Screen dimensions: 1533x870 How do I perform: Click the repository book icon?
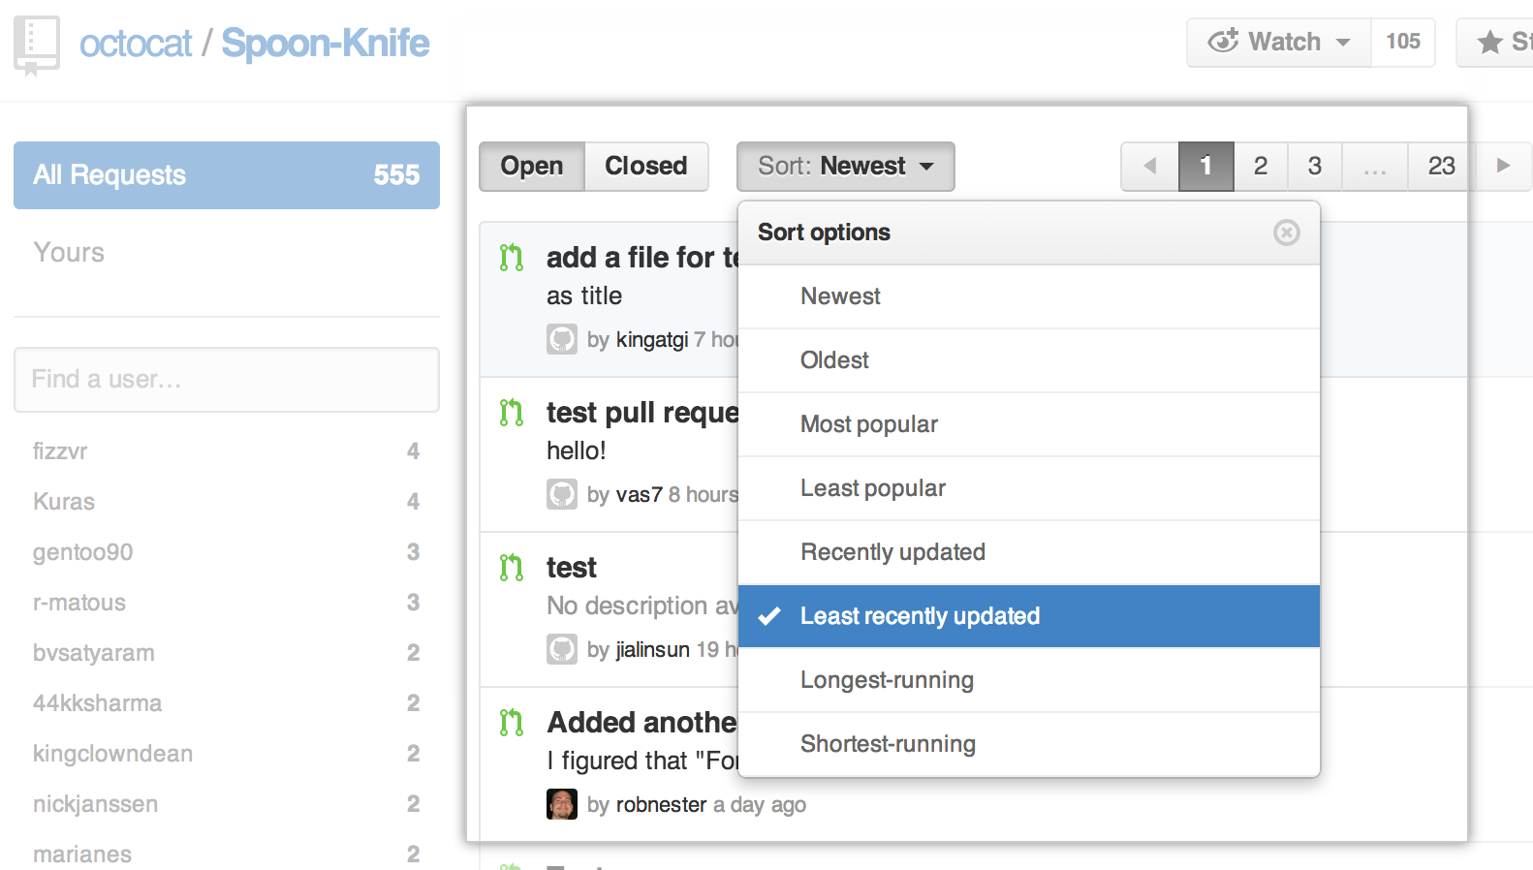(x=36, y=45)
